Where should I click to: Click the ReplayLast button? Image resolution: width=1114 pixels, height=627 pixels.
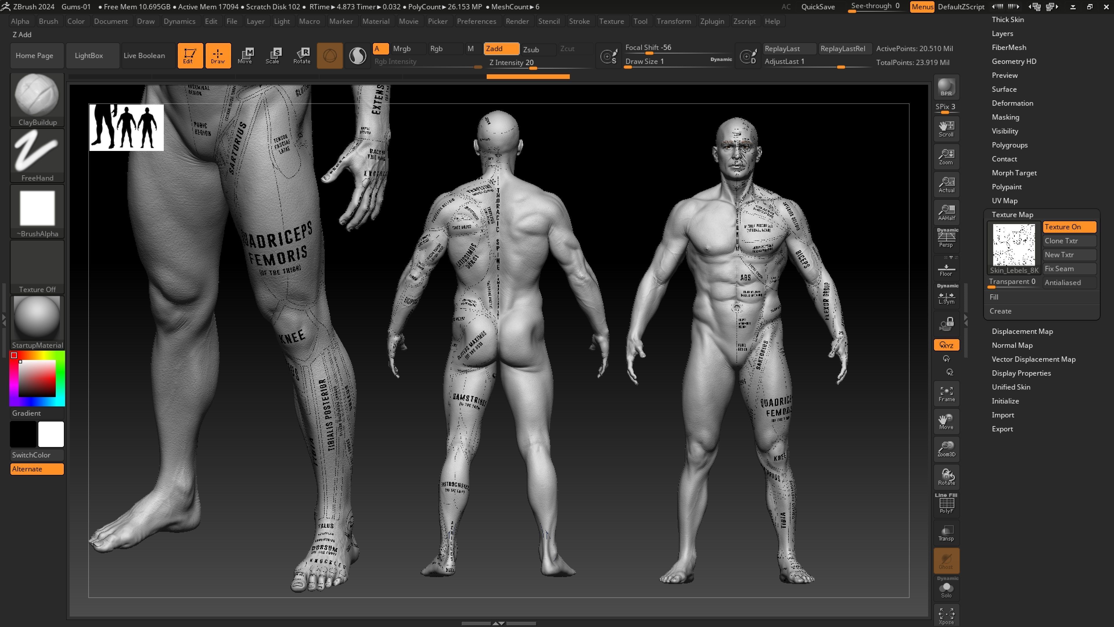(x=789, y=48)
